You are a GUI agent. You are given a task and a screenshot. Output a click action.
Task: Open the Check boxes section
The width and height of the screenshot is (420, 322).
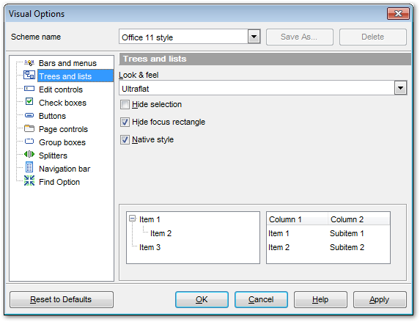62,103
